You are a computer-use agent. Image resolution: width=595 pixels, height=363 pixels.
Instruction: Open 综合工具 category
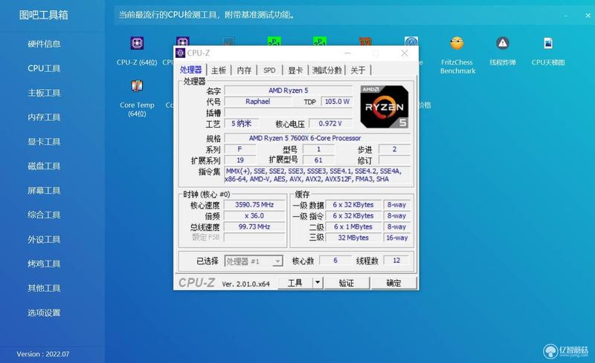tap(44, 215)
